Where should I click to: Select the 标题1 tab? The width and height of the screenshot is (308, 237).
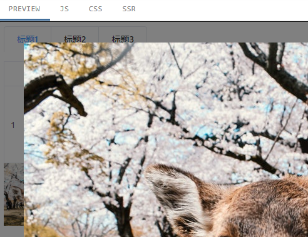point(28,39)
